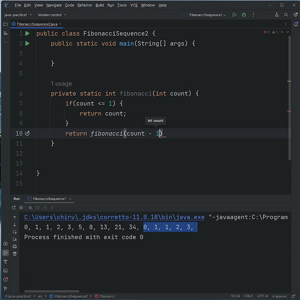Open Run tool window play icon in sidebar
This screenshot has width=300, height=300.
5,253
